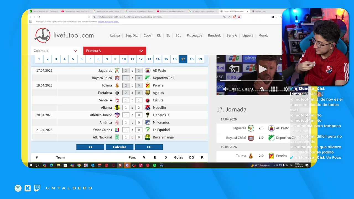Screen dimensions: 354x199
Task: Edit Medellín away score field
Action: (x=139, y=108)
